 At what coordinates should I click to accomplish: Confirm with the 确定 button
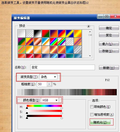pyautogui.click(x=109, y=28)
